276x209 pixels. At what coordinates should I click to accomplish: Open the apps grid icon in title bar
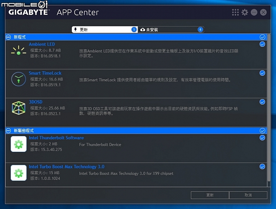[x=235, y=12]
